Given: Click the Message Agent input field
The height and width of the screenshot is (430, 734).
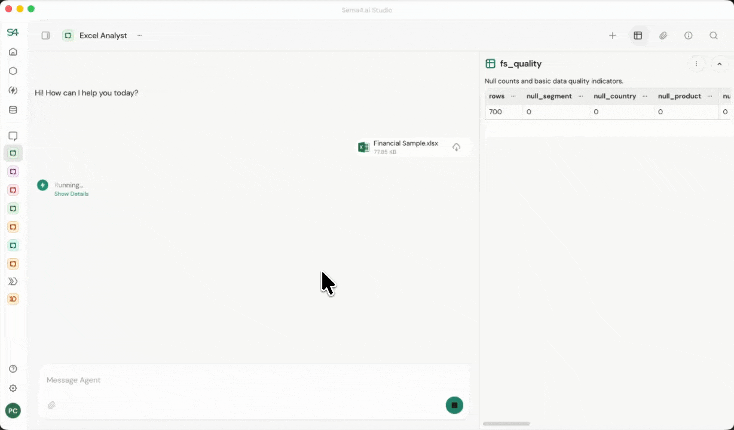Looking at the screenshot, I should pyautogui.click(x=239, y=380).
